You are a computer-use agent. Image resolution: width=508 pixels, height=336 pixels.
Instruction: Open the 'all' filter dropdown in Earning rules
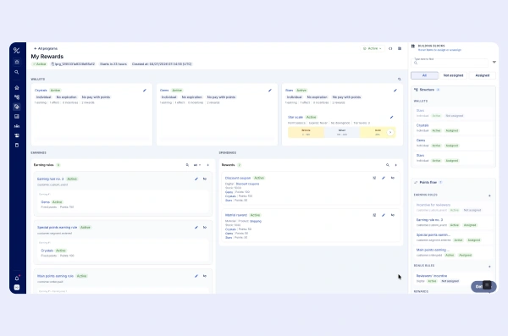pos(197,165)
